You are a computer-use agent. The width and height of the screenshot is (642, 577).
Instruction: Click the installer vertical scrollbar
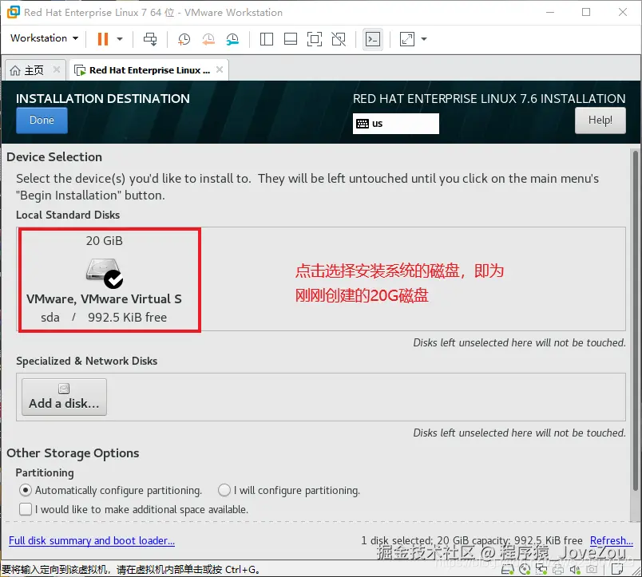pyautogui.click(x=635, y=320)
